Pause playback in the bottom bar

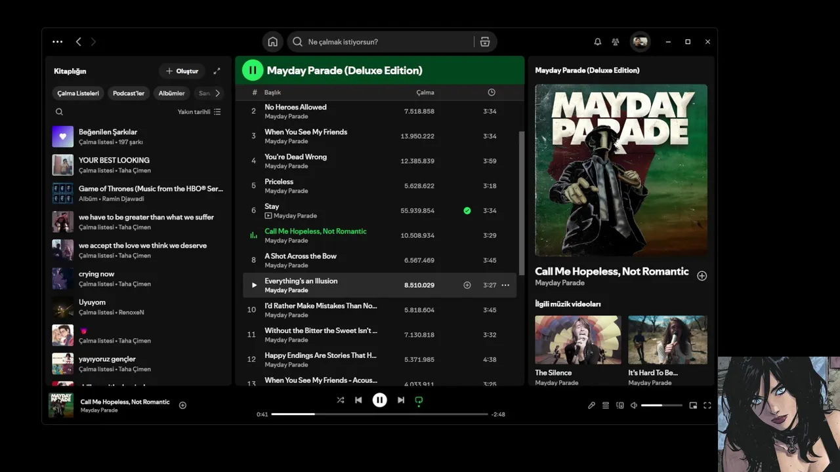click(379, 400)
